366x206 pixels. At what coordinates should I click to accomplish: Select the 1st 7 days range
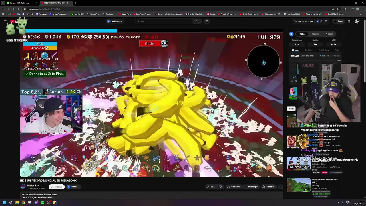tap(309, 50)
